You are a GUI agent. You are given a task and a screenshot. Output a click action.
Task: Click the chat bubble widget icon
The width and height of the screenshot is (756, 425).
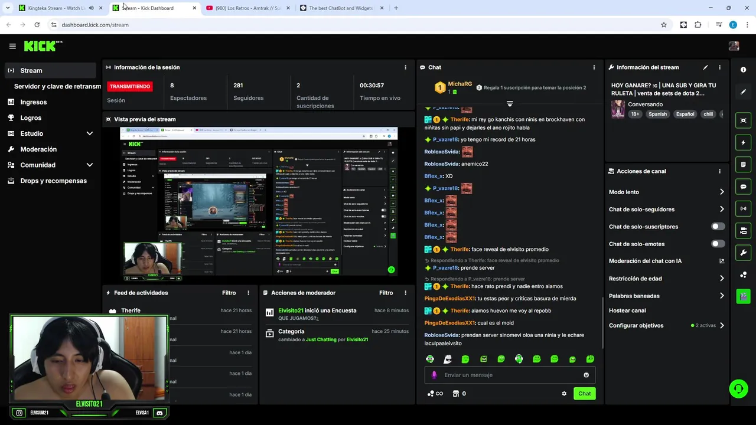[x=743, y=187]
